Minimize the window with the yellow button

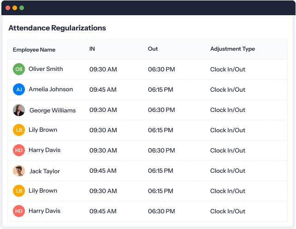click(x=15, y=8)
